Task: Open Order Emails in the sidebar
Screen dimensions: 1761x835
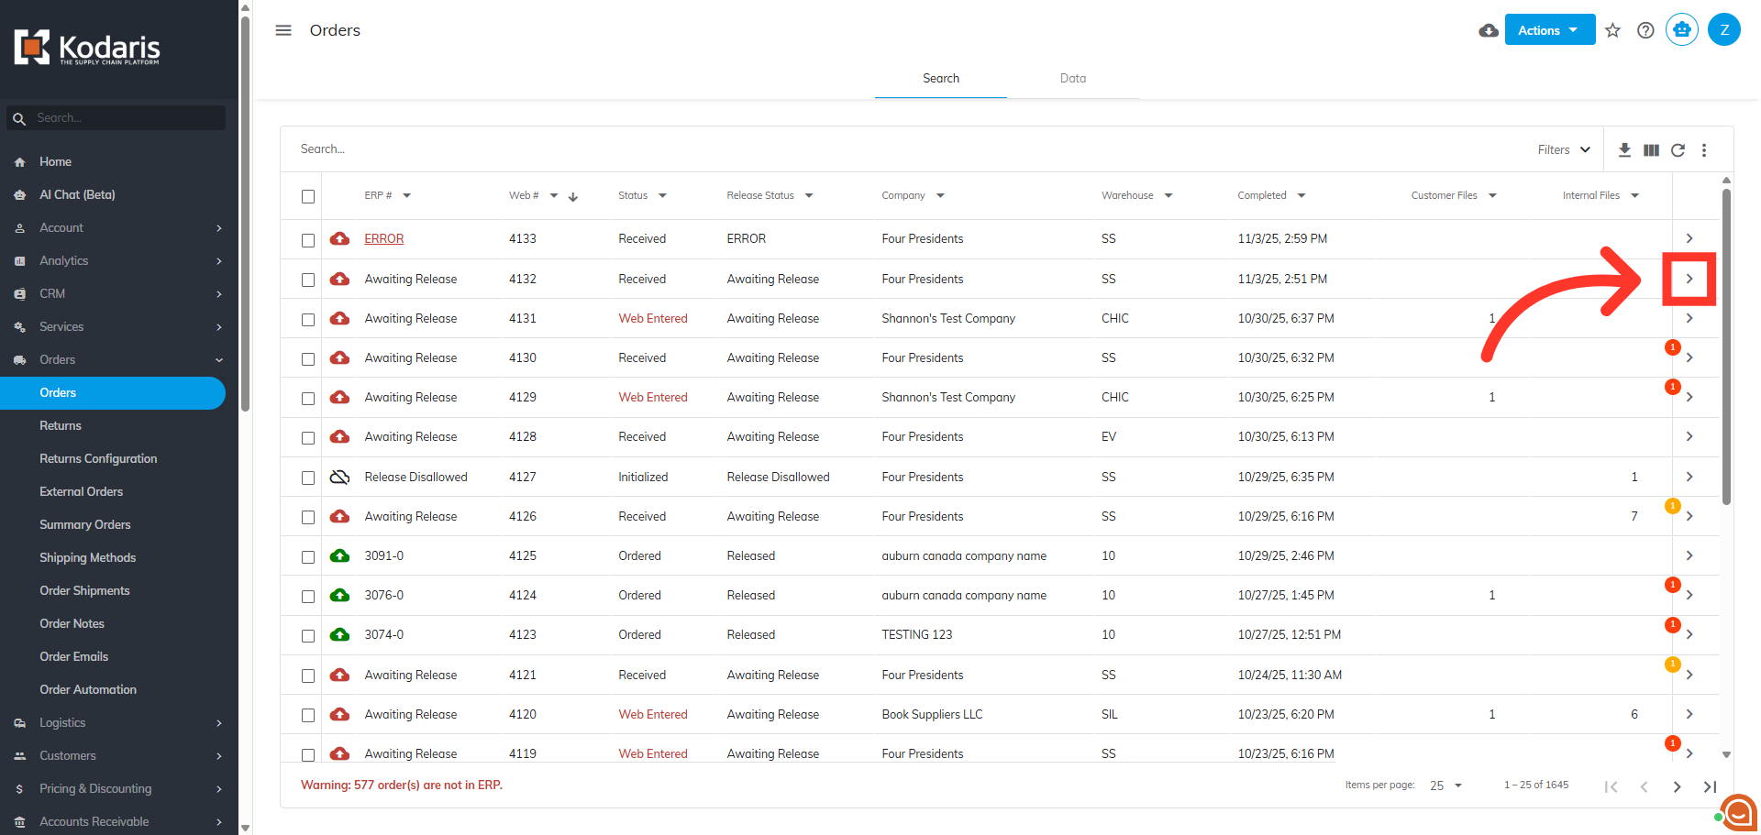Action: pyautogui.click(x=73, y=657)
